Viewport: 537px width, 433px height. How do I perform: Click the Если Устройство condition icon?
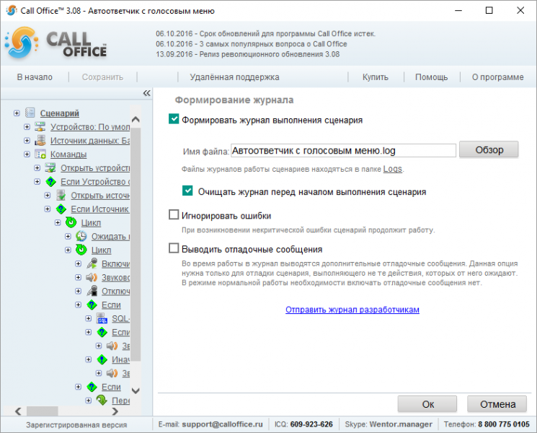point(50,181)
